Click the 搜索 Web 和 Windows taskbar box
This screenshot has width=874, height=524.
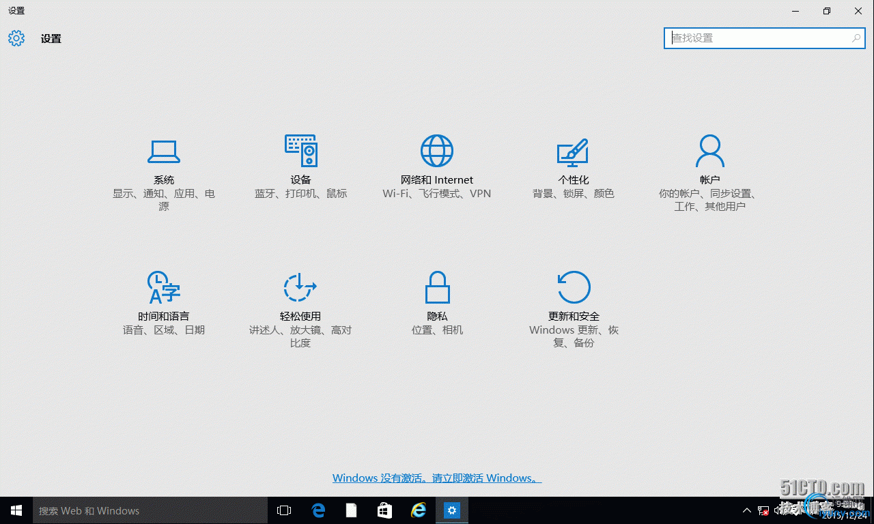coord(150,510)
